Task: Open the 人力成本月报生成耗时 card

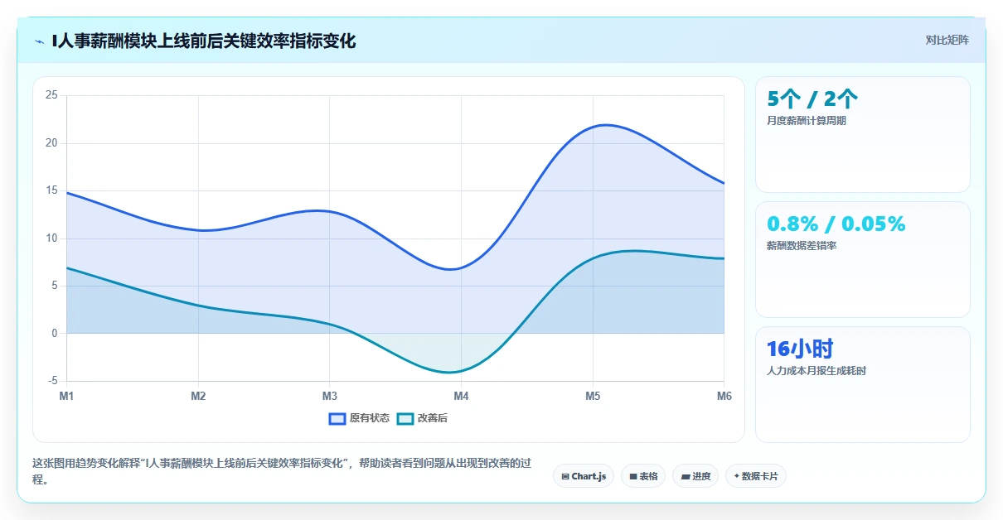Action: (863, 384)
